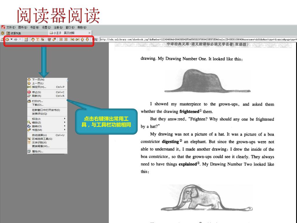Go back with the left arrow toolbar icon
The image size is (297, 223).
(x=7, y=39)
